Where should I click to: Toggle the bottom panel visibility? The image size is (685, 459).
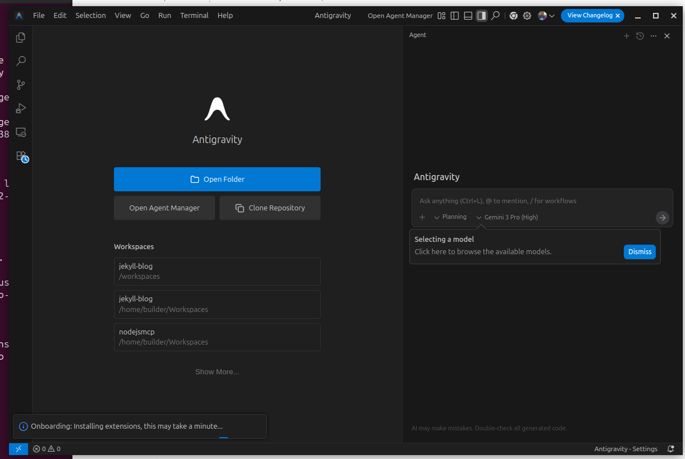468,16
